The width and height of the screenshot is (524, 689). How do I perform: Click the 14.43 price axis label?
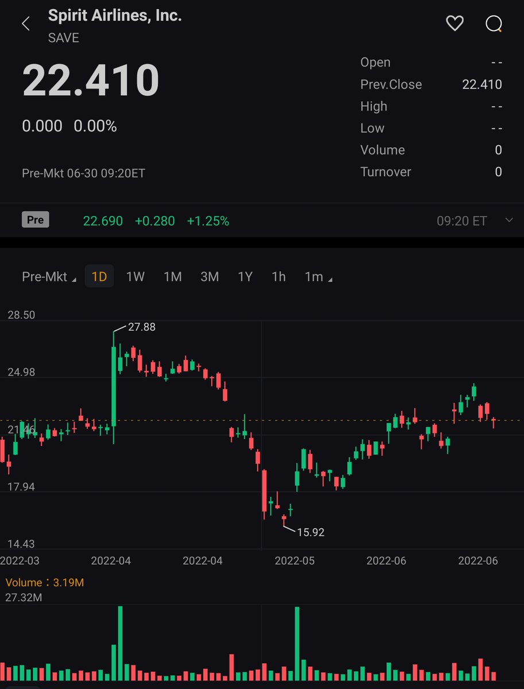21,544
